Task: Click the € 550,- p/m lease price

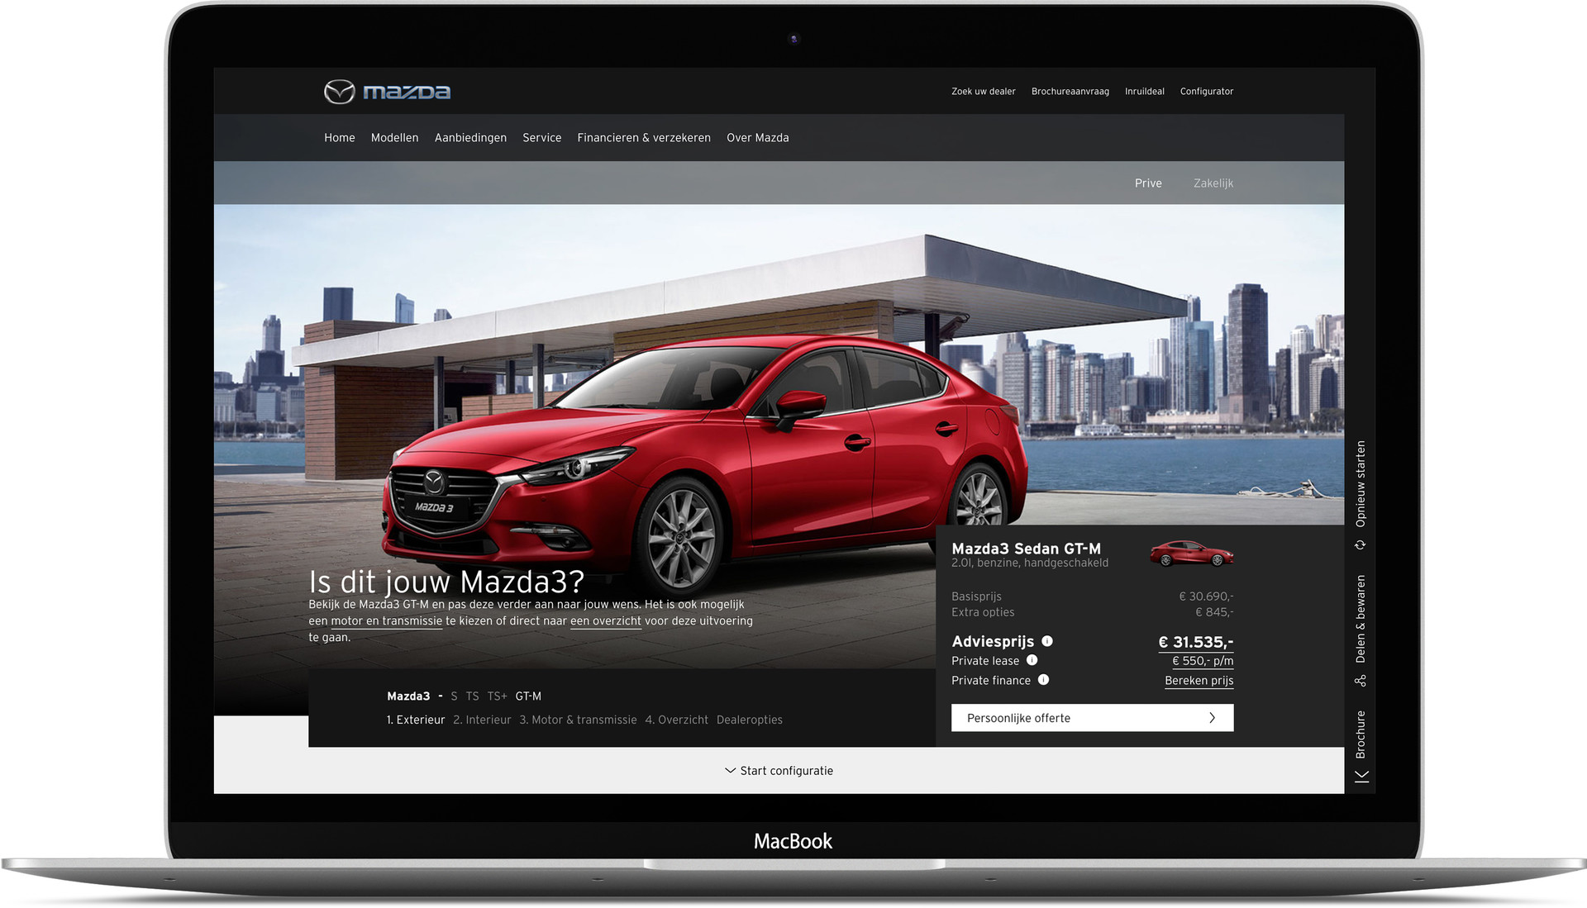Action: [1203, 661]
